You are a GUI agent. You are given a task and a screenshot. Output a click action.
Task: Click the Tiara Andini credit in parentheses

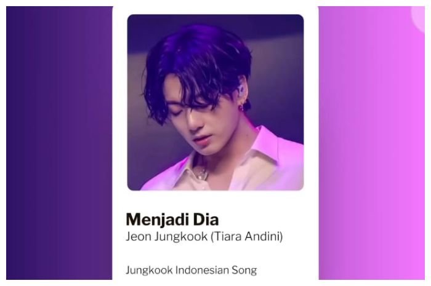coord(246,237)
